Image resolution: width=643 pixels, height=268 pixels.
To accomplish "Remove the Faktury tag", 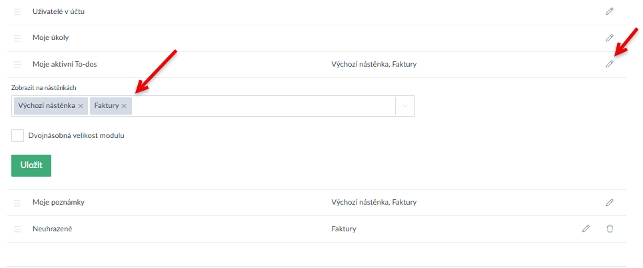I will click(124, 106).
